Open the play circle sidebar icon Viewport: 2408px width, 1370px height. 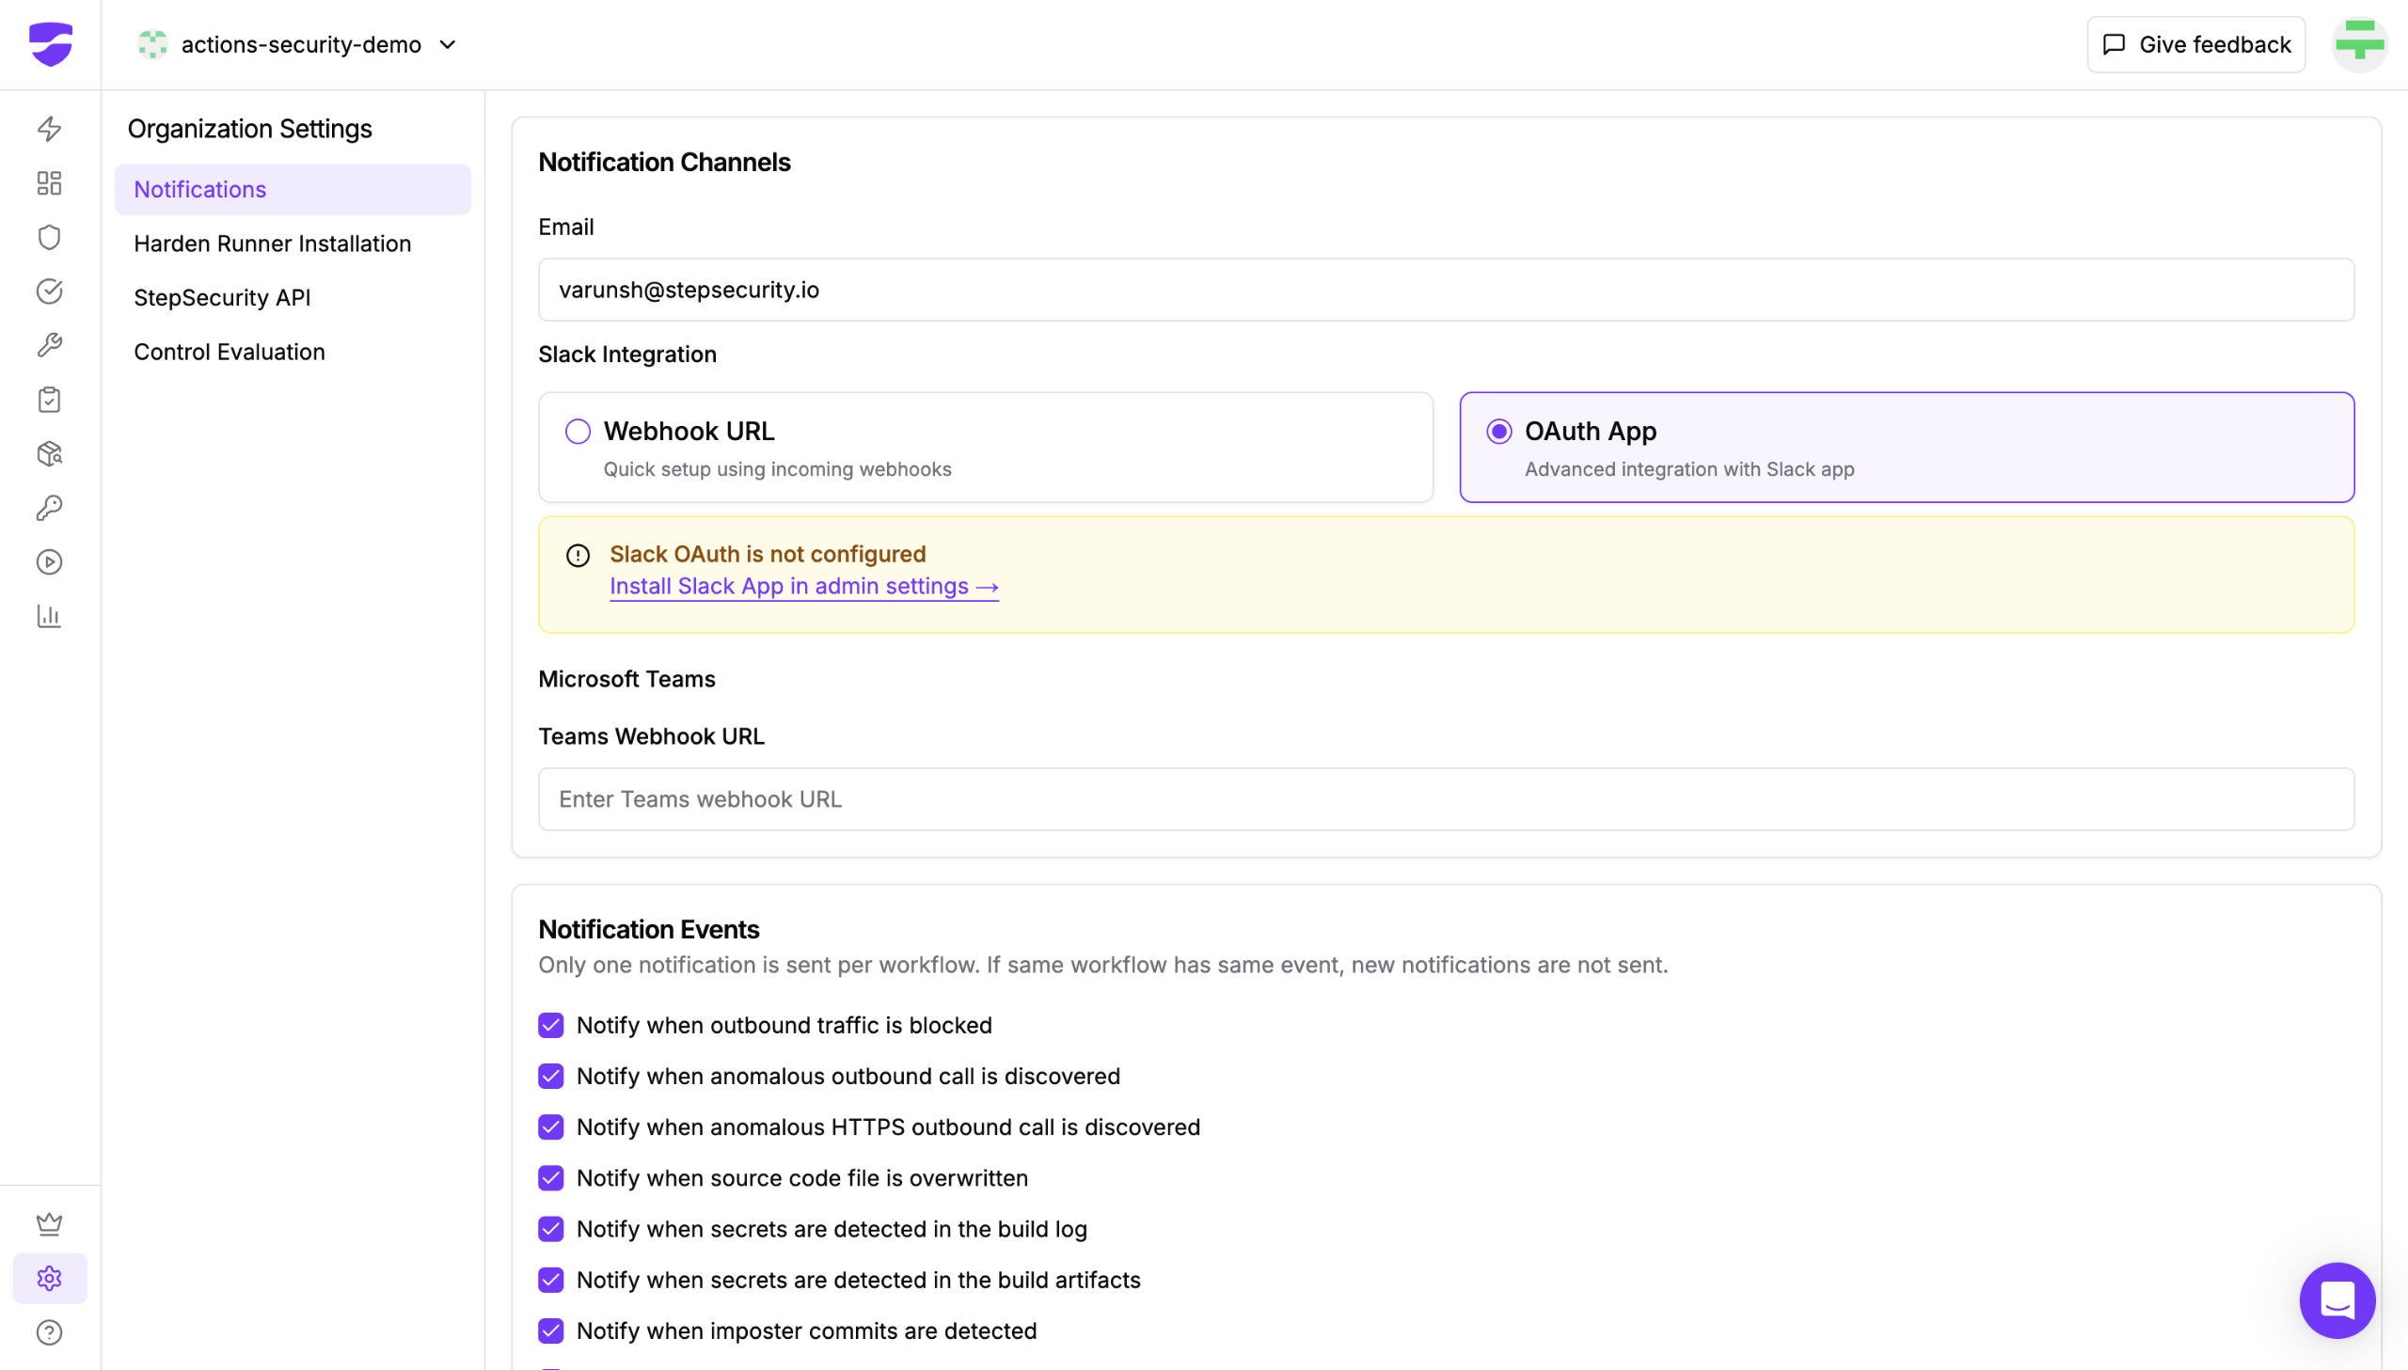tap(50, 562)
